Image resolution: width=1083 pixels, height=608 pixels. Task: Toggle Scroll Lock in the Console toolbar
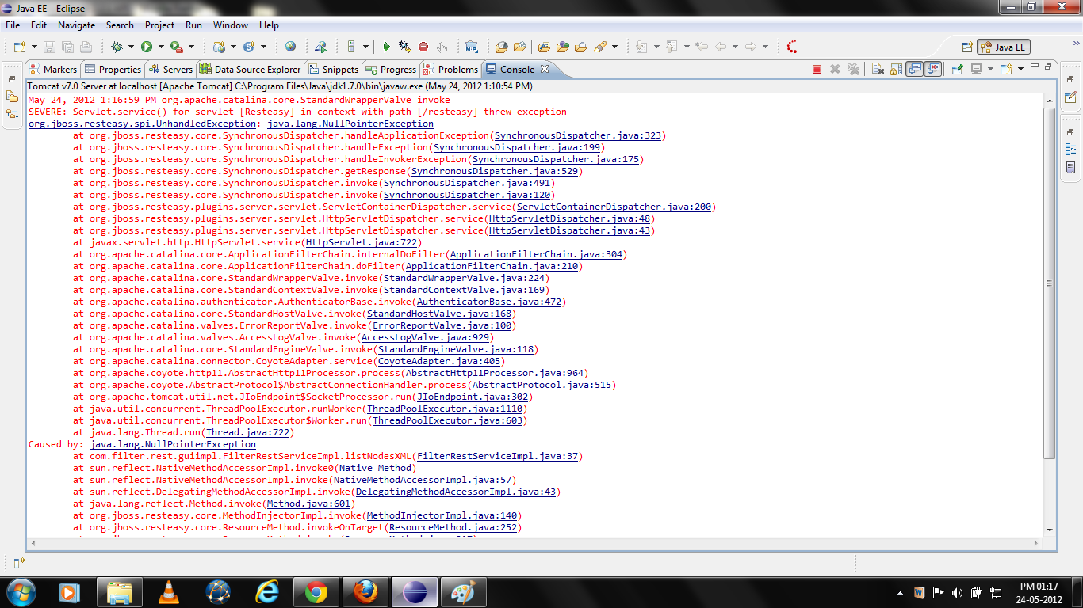896,69
